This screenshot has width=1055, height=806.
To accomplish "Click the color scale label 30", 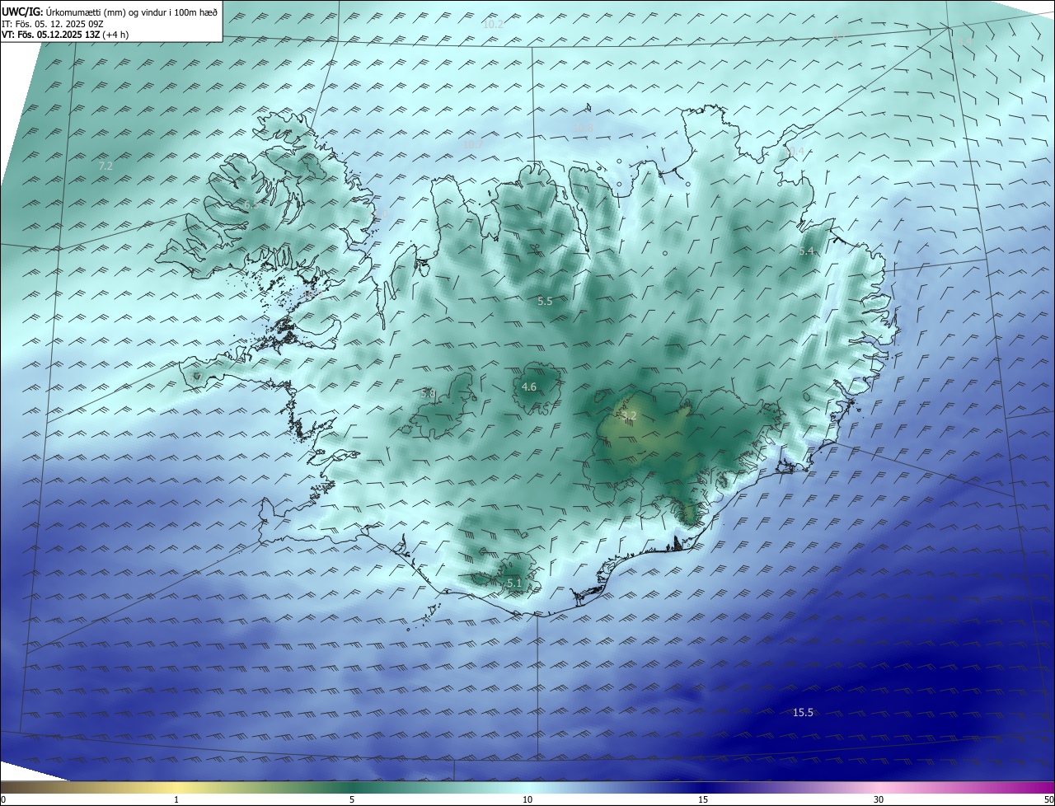I will (x=879, y=799).
